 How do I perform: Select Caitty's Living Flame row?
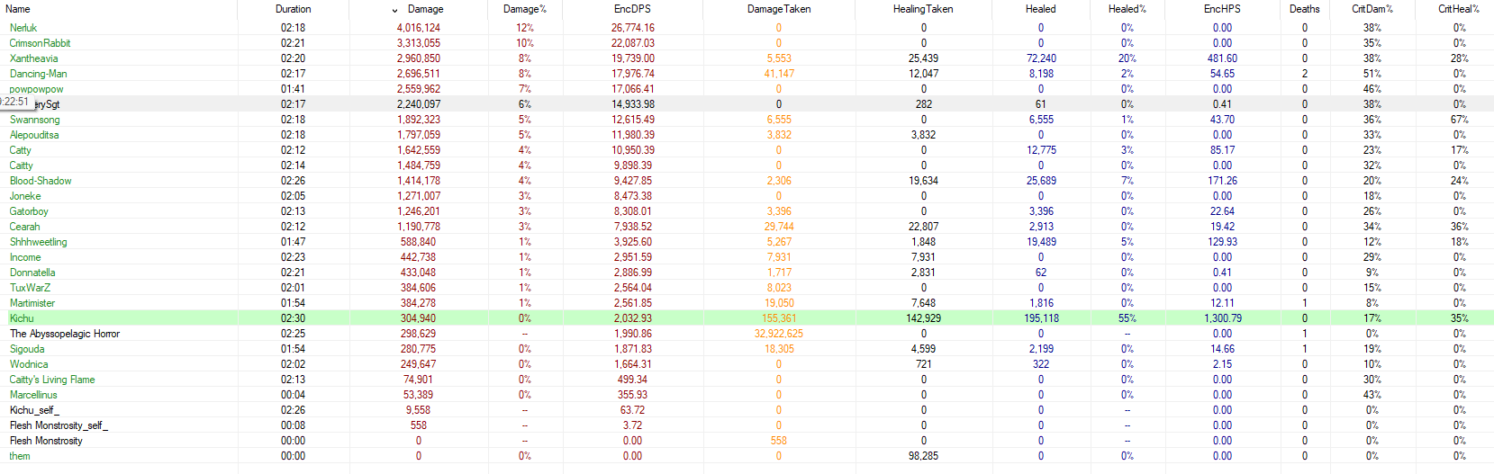52,380
